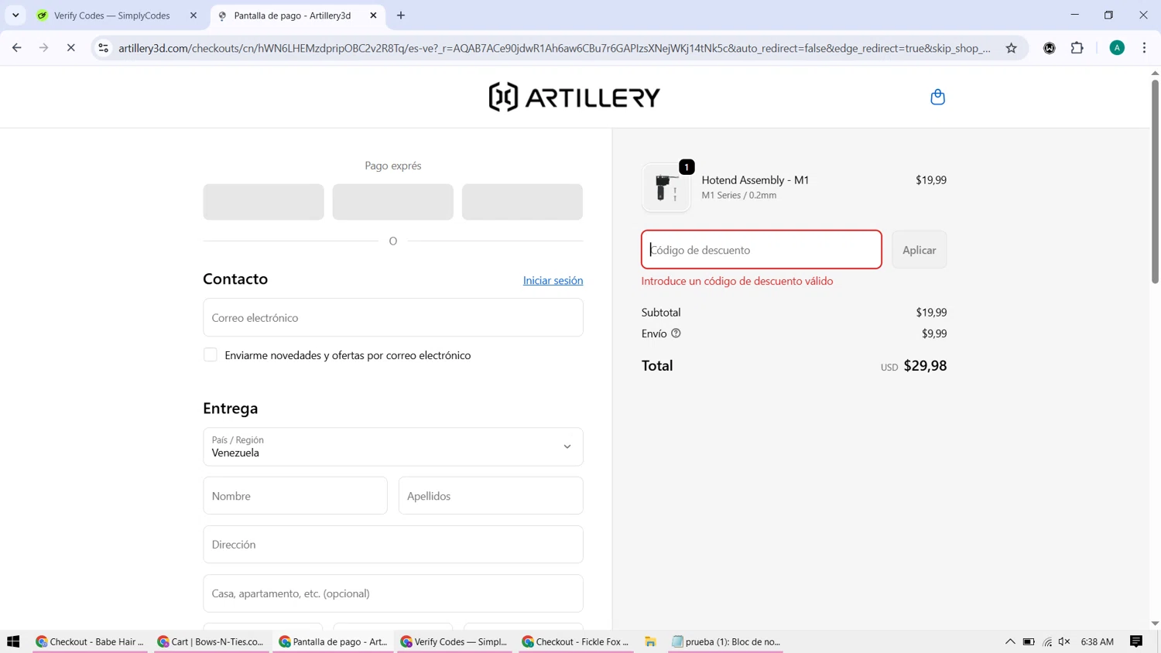Click the middle express payment button
Image resolution: width=1161 pixels, height=653 pixels.
coord(393,202)
